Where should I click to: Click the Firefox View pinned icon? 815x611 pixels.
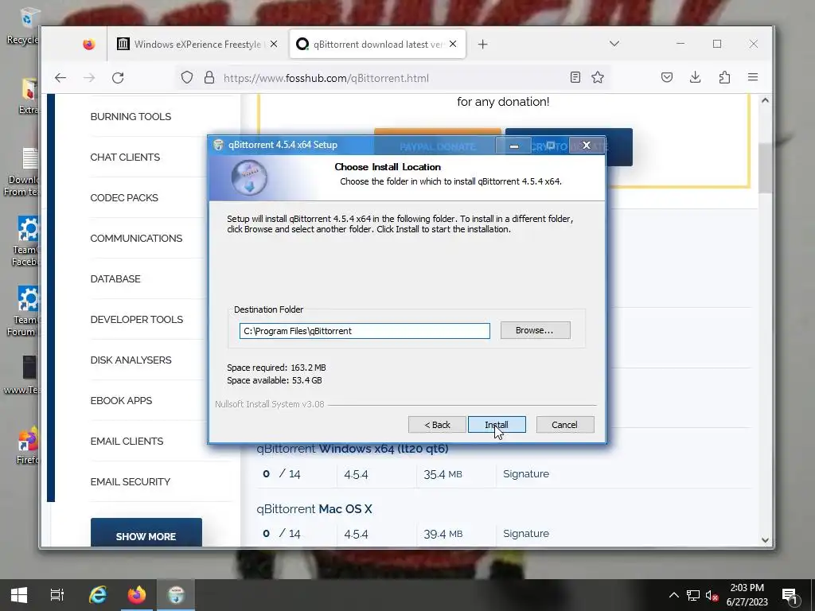point(89,45)
